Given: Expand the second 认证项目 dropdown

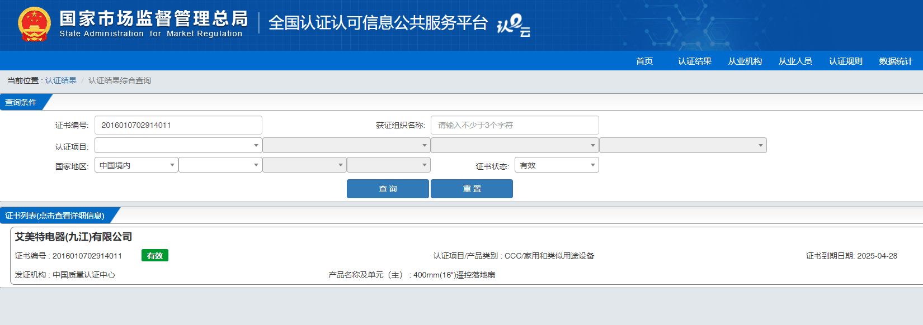Looking at the screenshot, I should 346,145.
